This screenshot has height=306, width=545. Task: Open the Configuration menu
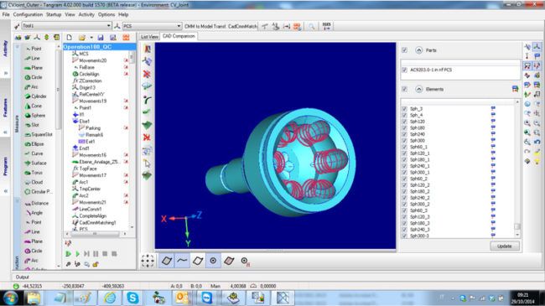point(28,14)
